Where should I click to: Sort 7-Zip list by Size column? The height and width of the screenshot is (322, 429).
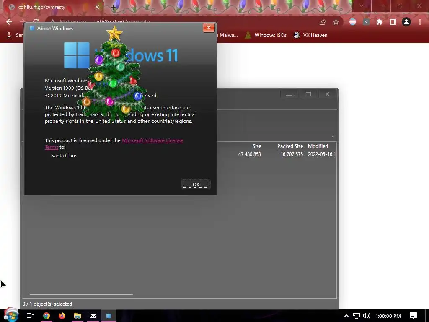click(x=257, y=146)
